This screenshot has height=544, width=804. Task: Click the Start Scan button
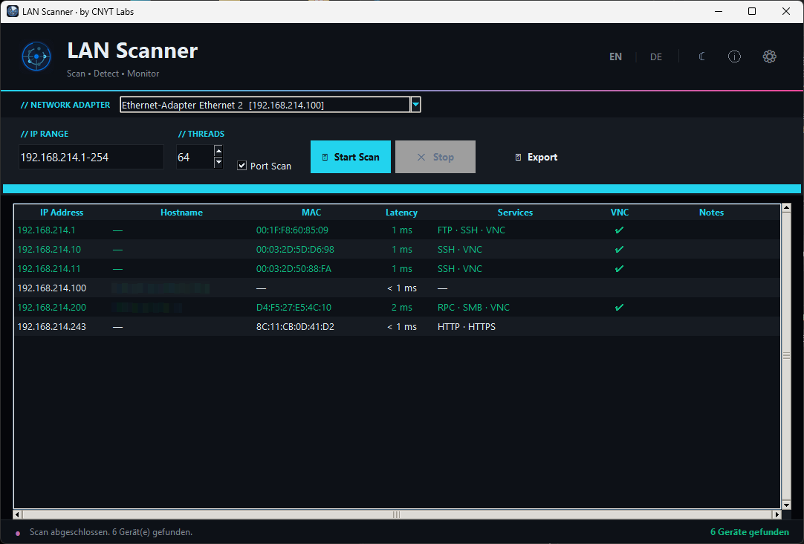click(351, 157)
